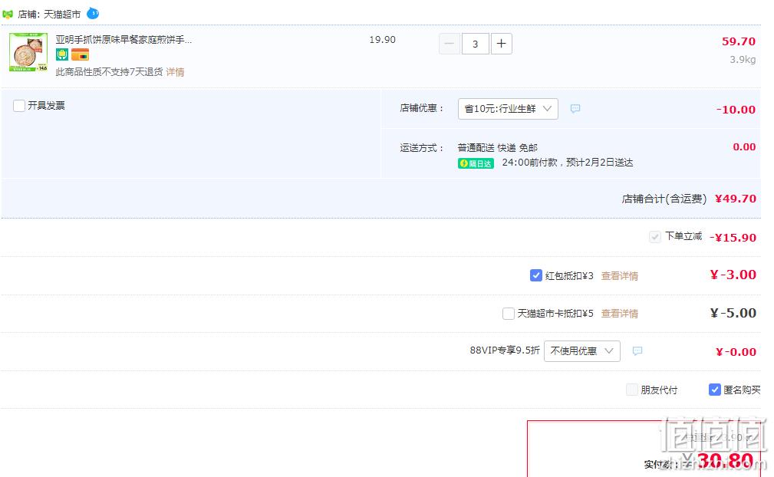Open the product title link 亚明手抓饼原味早餐
774x477 pixels.
[124, 39]
